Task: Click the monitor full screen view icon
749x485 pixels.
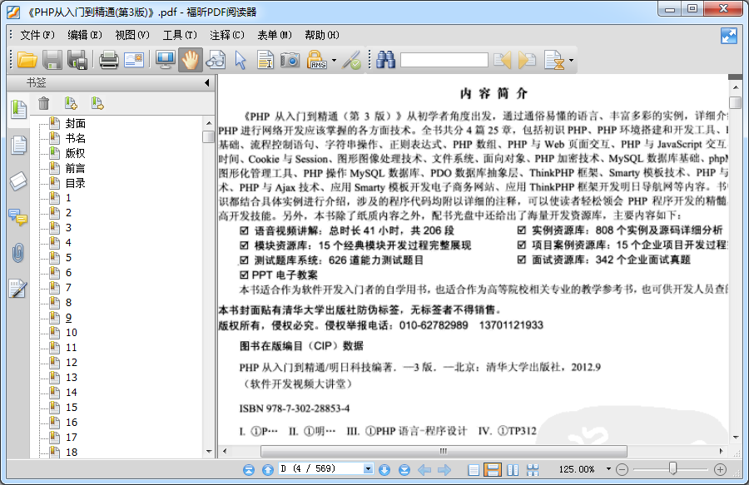Action: 166,60
